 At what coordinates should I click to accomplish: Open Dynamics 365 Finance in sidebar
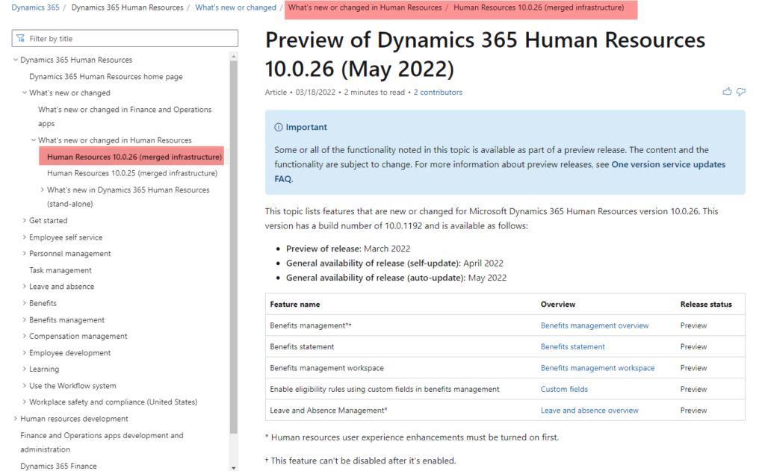point(58,466)
